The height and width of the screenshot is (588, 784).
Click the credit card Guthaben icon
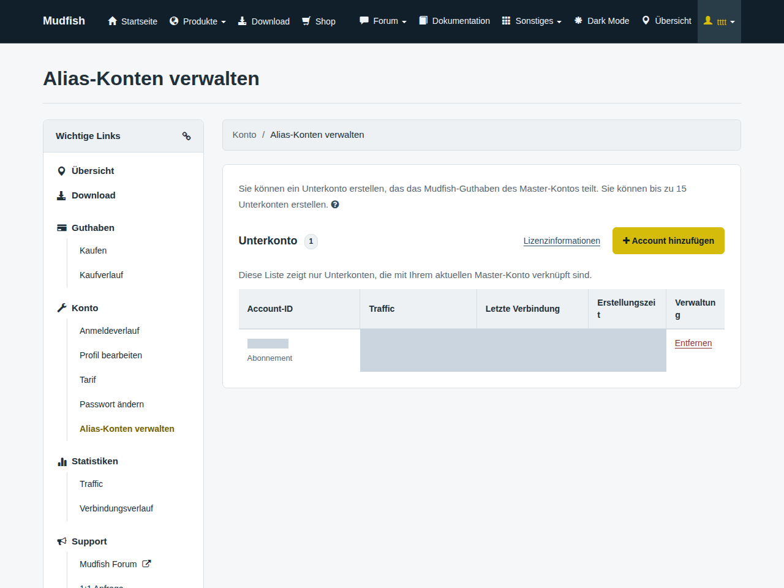62,228
